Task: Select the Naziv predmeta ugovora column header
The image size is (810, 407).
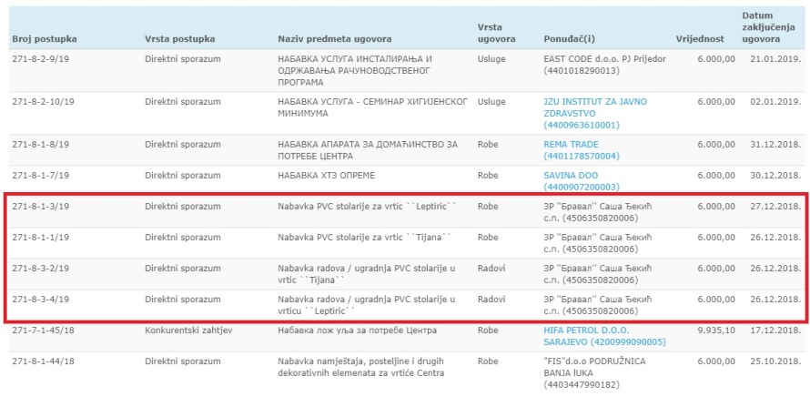Action: [x=335, y=39]
